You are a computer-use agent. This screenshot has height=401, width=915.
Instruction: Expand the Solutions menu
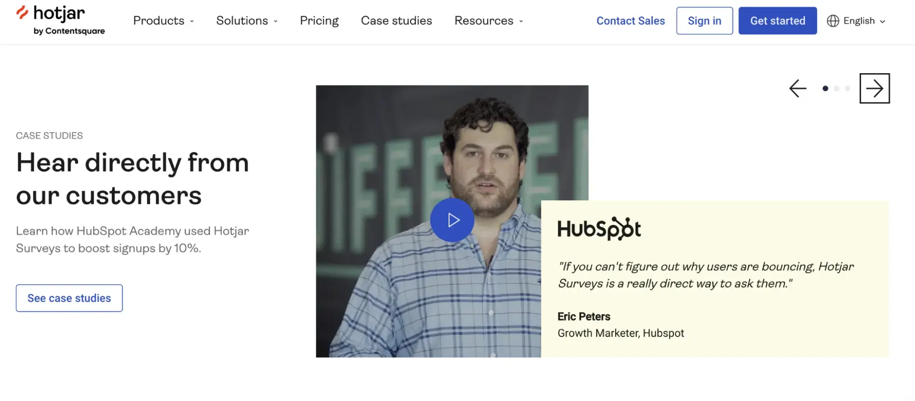coord(247,21)
